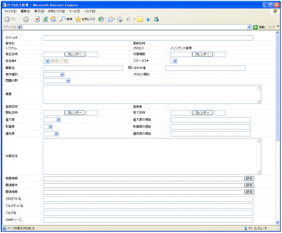282x233 pixels.
Task: Click the タイトル text input field
Action: [148, 38]
